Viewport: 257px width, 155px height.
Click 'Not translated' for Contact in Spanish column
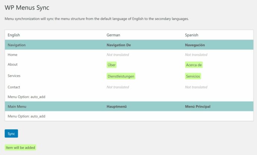click(196, 87)
